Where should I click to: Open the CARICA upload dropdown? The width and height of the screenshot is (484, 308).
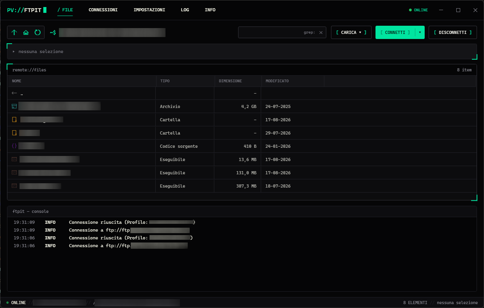click(x=351, y=32)
